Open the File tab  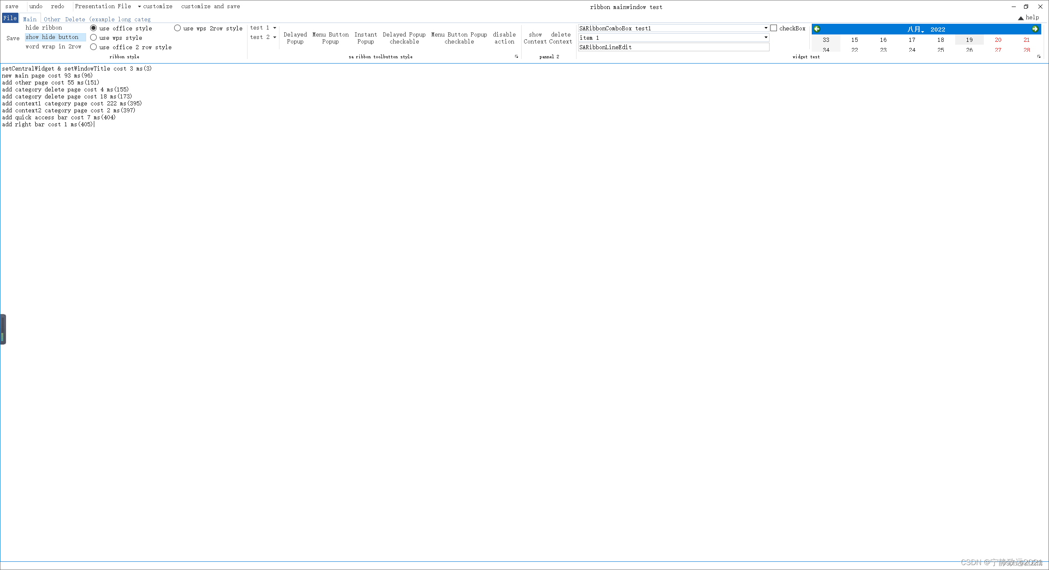(x=10, y=18)
